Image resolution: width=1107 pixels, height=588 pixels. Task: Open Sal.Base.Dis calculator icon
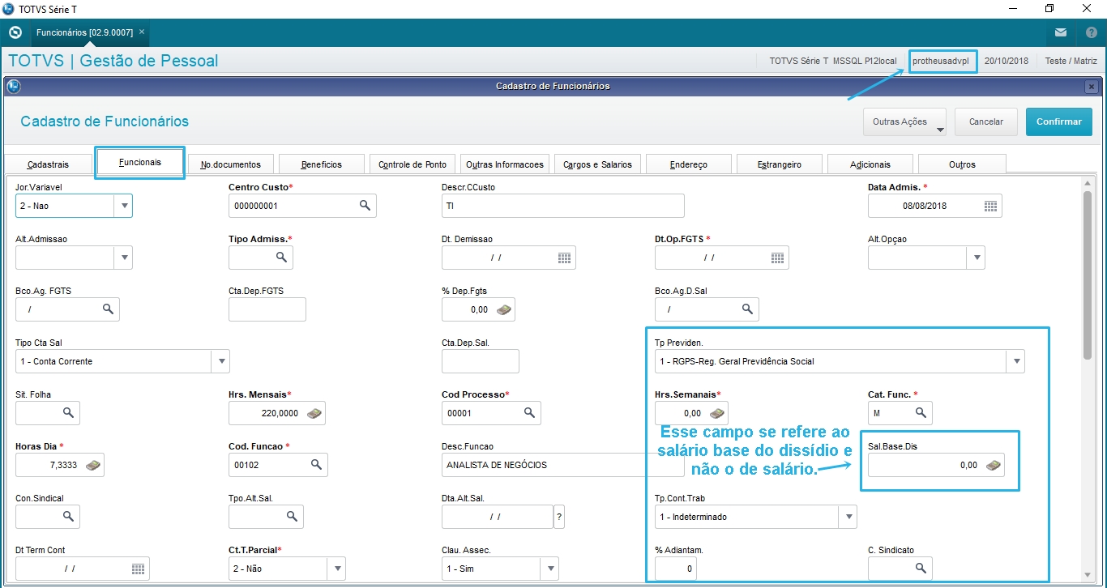994,465
